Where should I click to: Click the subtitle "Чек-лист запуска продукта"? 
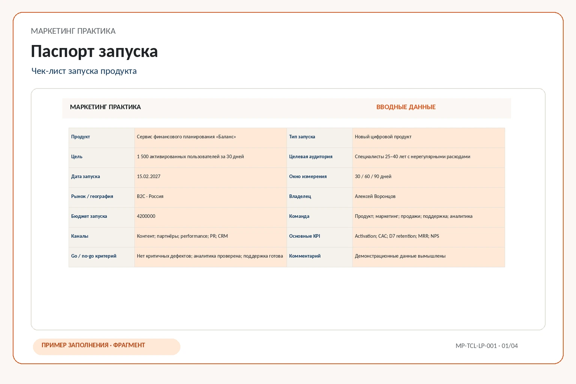click(x=84, y=71)
